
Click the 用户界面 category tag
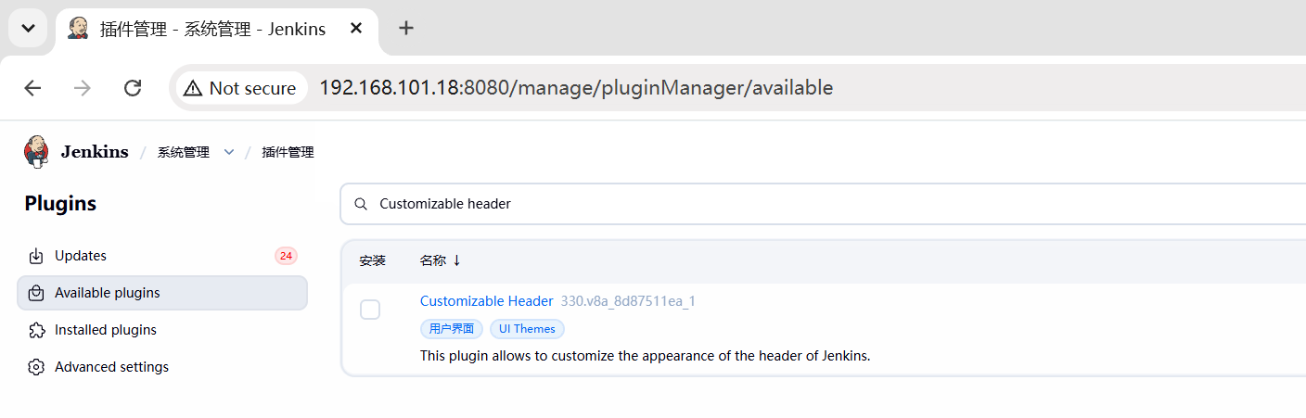(452, 329)
